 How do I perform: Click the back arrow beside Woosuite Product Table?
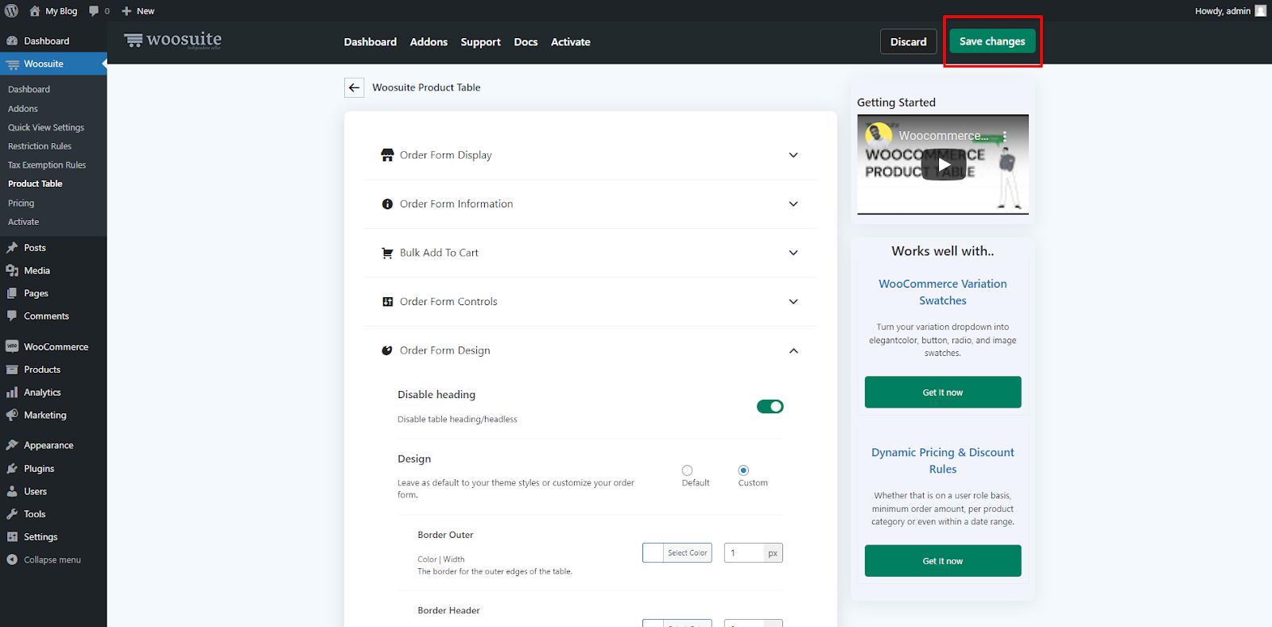[x=355, y=87]
